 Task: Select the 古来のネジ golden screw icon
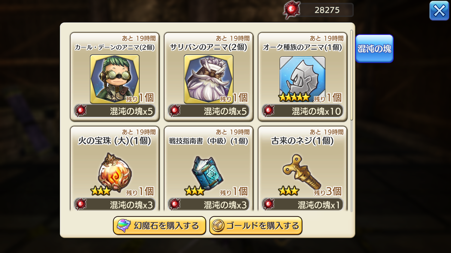(x=302, y=172)
